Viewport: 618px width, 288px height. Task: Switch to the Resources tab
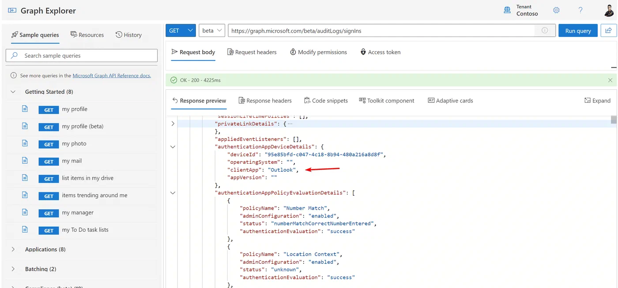click(87, 35)
